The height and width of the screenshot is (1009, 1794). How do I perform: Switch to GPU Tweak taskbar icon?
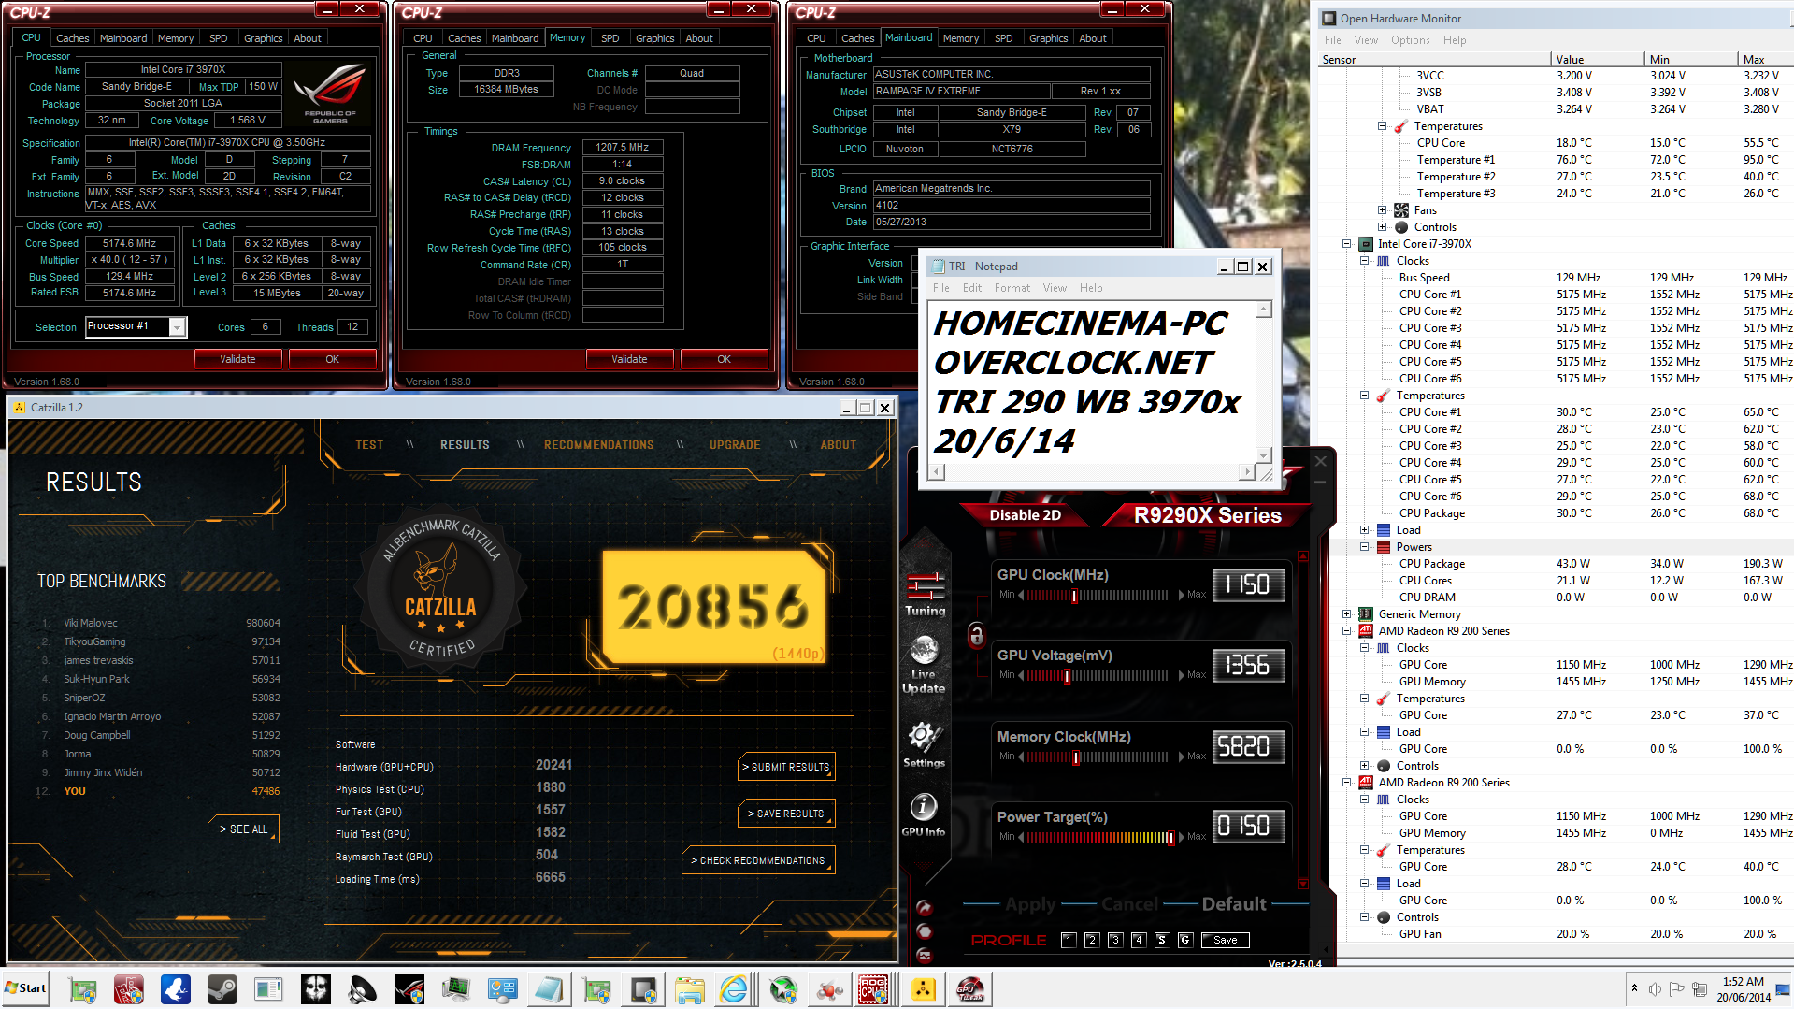[x=970, y=989]
